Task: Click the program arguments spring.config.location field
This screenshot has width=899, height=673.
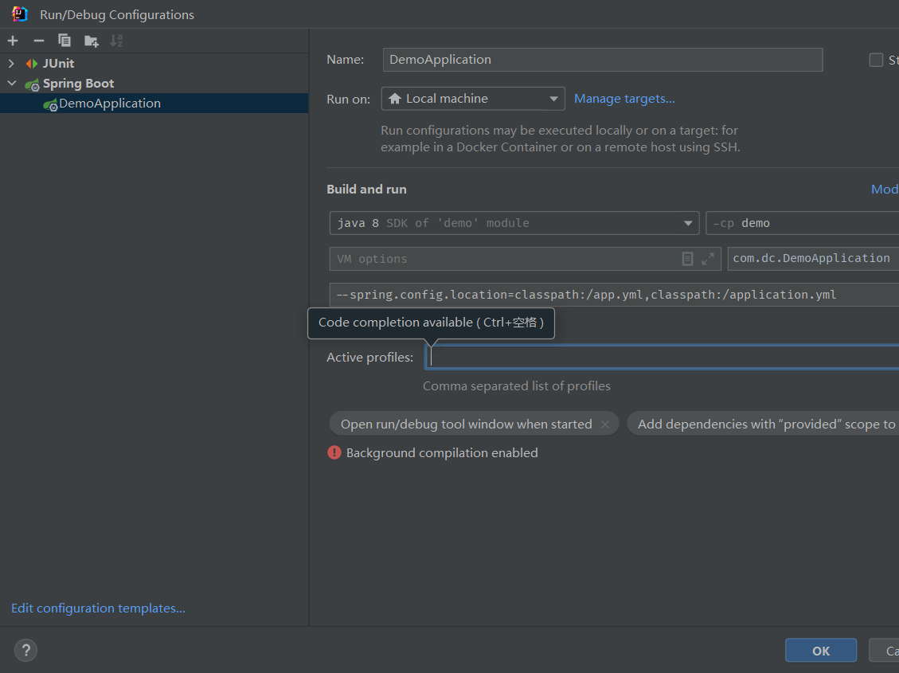Action: [614, 295]
